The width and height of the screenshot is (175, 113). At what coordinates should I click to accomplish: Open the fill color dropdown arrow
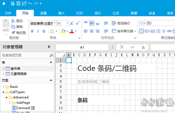coord(67,31)
